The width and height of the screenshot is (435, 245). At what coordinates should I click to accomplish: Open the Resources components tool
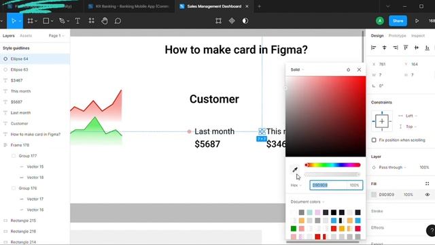coord(92,21)
